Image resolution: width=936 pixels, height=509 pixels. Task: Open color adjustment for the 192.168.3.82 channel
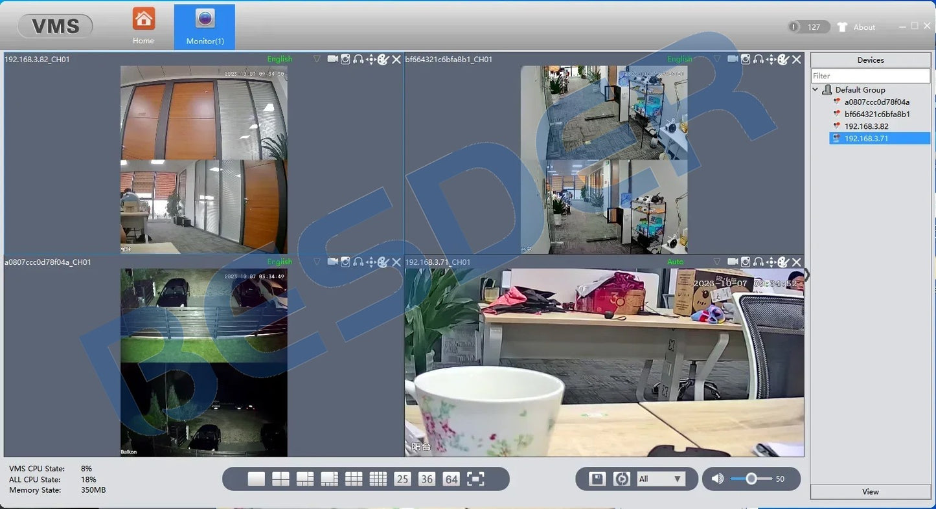[x=384, y=59]
